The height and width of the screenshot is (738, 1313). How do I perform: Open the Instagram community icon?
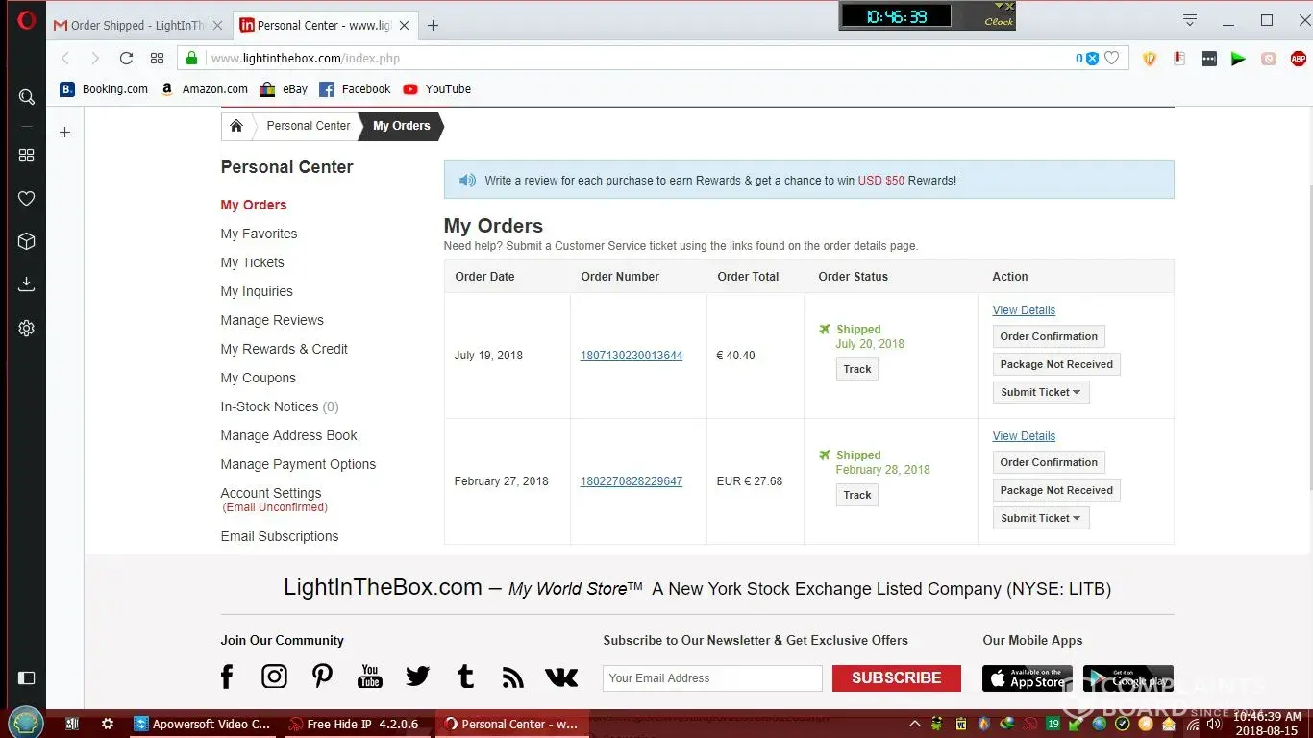(274, 676)
